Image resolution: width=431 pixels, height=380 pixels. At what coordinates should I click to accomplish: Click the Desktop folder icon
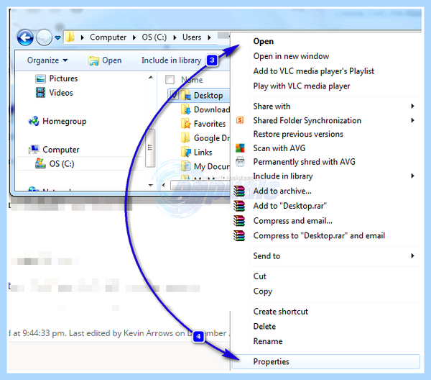pyautogui.click(x=186, y=95)
